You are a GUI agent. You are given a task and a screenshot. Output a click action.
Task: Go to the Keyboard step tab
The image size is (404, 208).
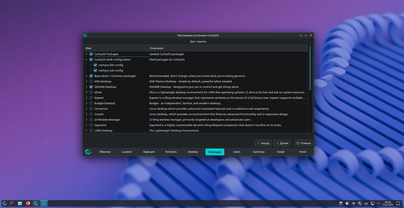(149, 152)
